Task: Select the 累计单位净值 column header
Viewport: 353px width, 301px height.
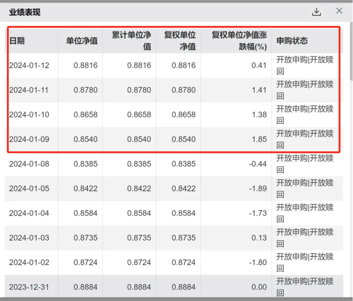Action: click(131, 41)
